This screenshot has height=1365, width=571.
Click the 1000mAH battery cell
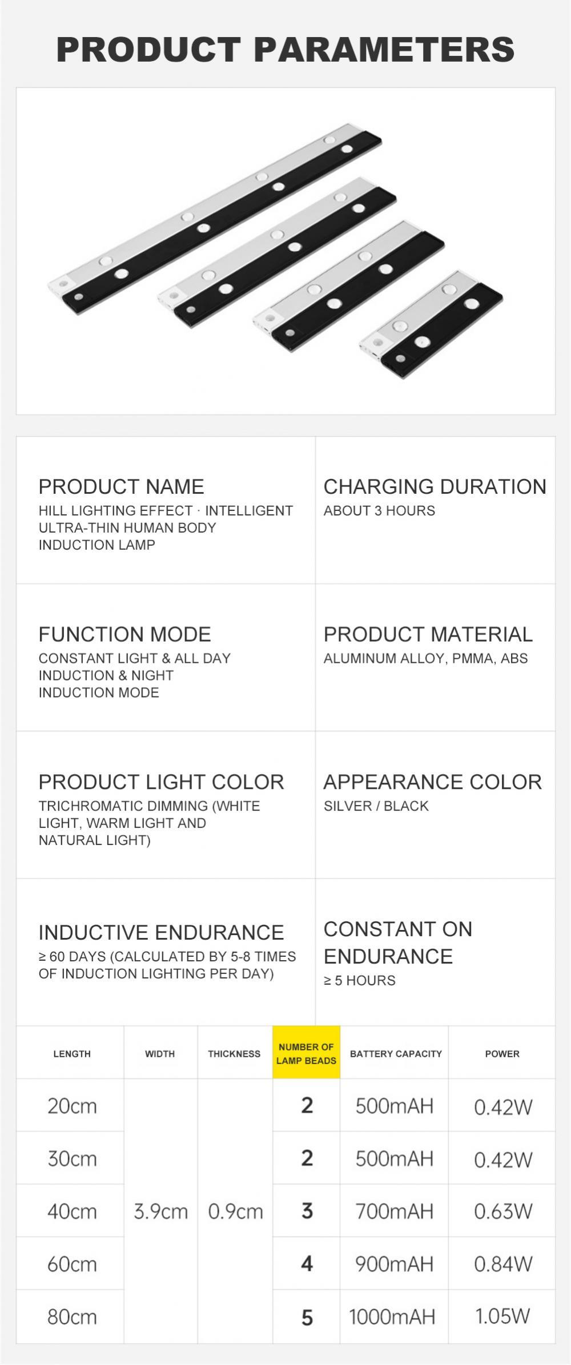392,1316
